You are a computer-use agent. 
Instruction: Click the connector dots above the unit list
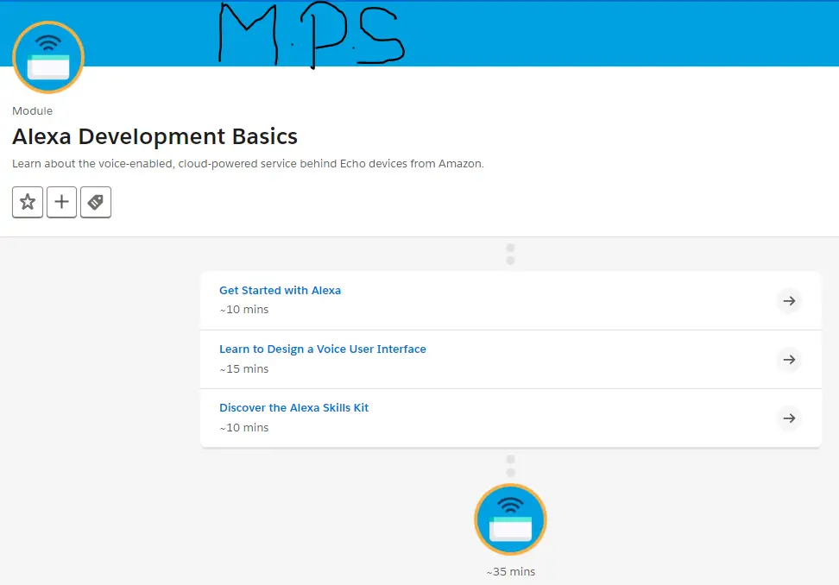click(510, 254)
